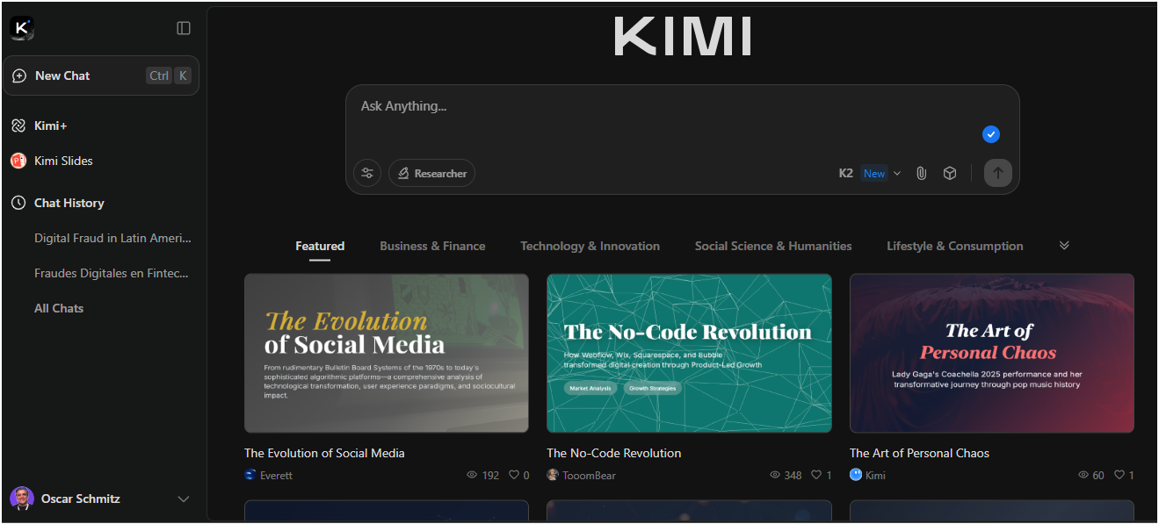
Task: Click the cube icon in prompt box
Action: [x=950, y=173]
